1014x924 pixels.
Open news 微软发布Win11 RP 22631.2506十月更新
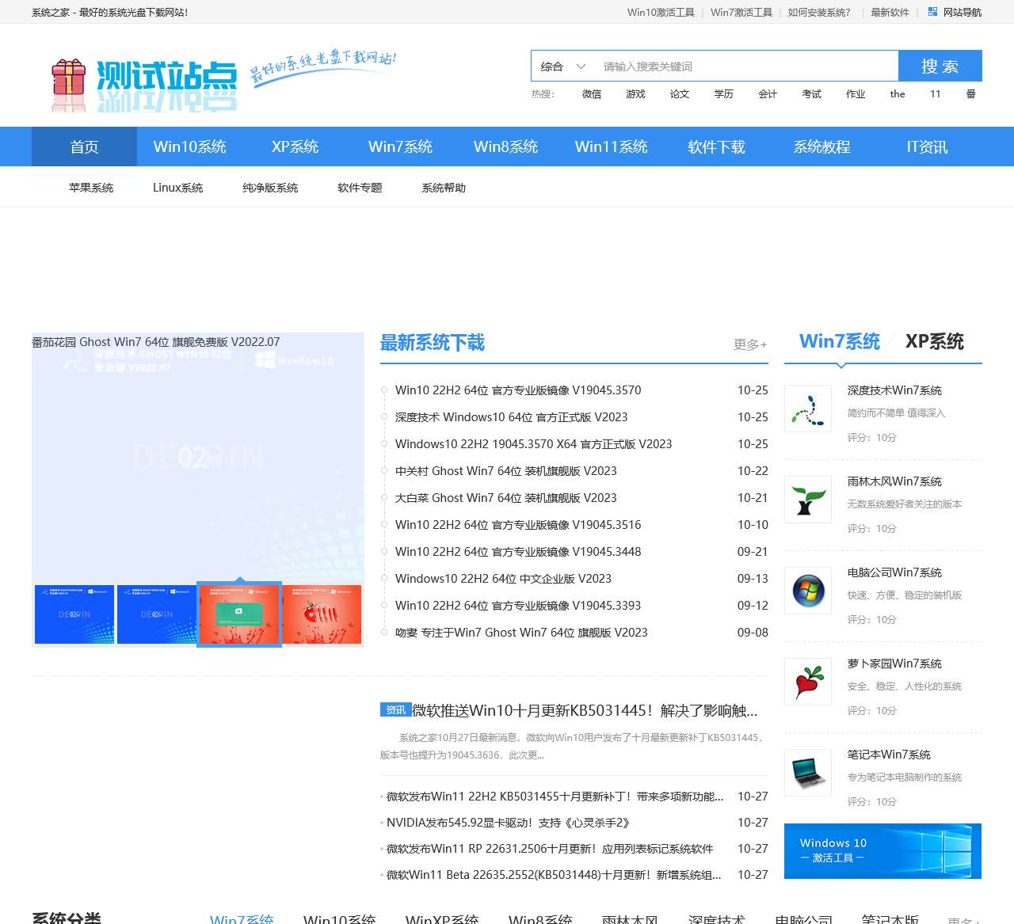click(550, 849)
